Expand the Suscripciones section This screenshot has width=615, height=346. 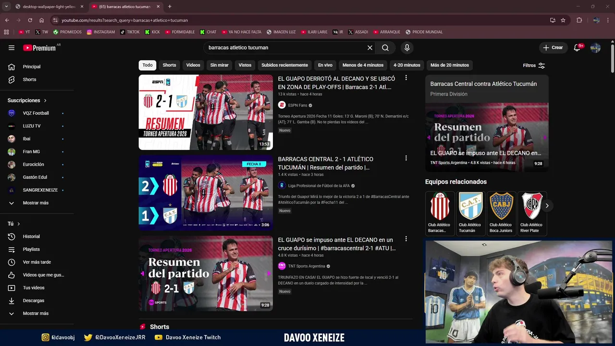tap(27, 100)
